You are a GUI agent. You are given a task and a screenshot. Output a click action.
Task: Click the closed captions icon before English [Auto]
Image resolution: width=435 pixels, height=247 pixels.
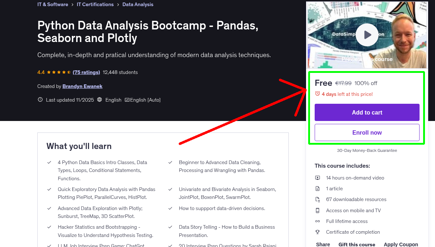pos(128,99)
